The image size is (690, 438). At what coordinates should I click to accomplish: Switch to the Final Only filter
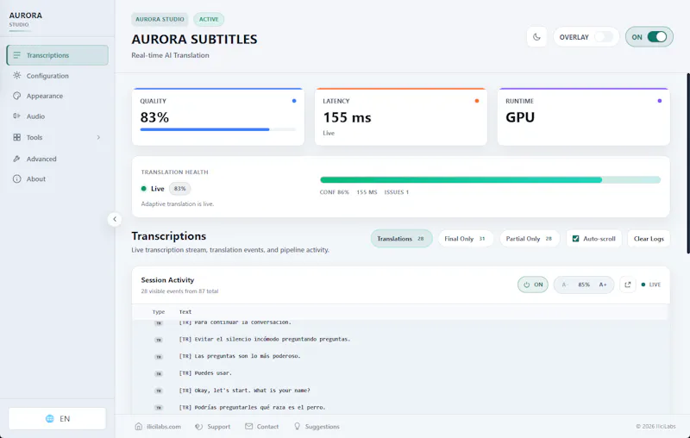(465, 239)
